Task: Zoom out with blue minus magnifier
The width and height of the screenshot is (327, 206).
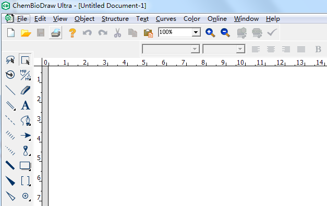Action: (225, 33)
